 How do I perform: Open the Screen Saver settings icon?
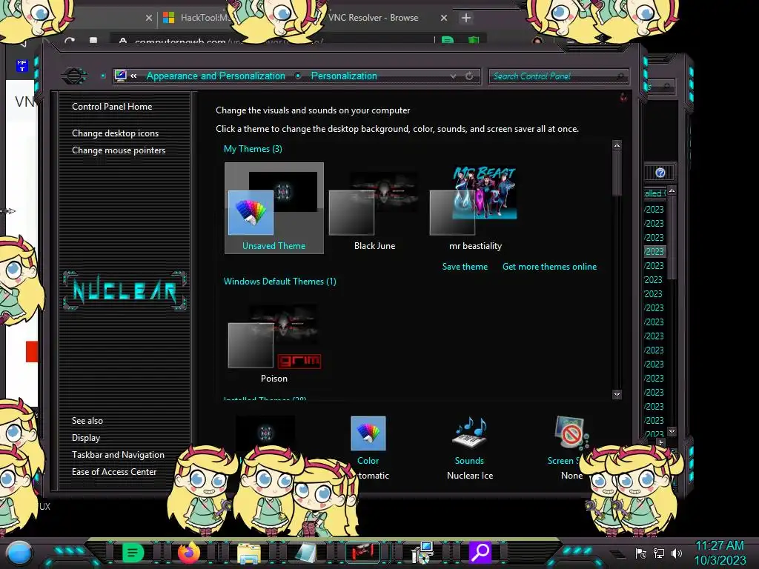pos(570,432)
